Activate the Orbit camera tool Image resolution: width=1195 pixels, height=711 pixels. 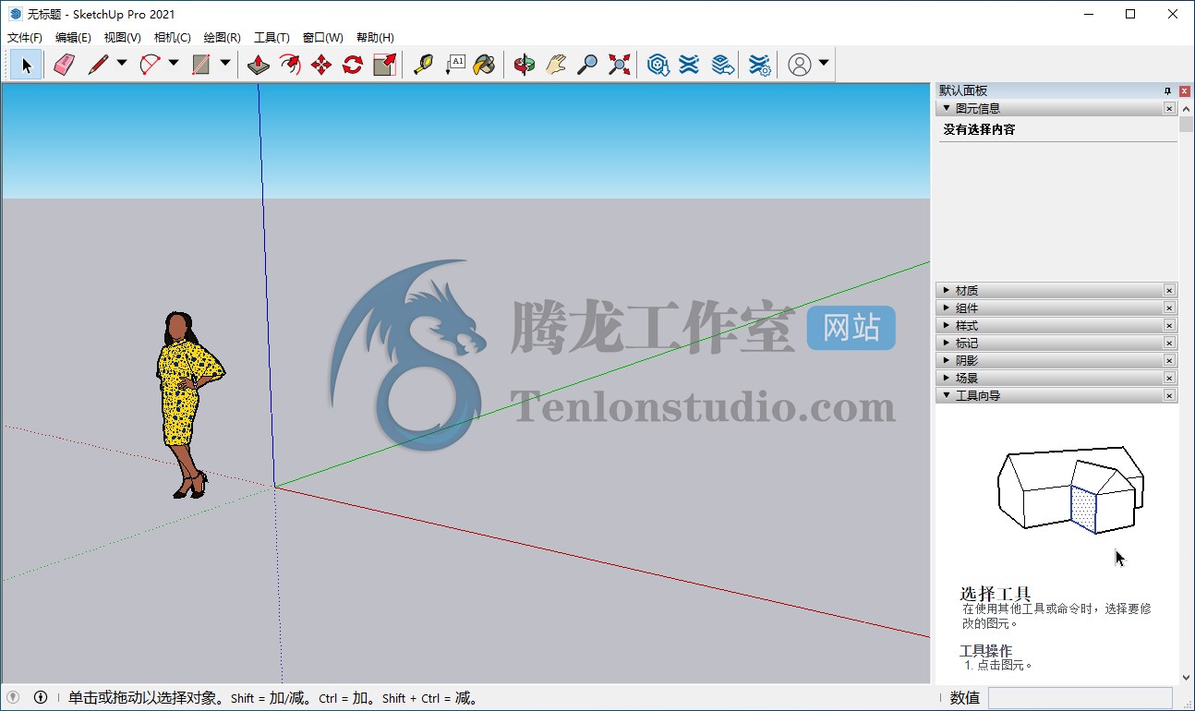coord(525,65)
